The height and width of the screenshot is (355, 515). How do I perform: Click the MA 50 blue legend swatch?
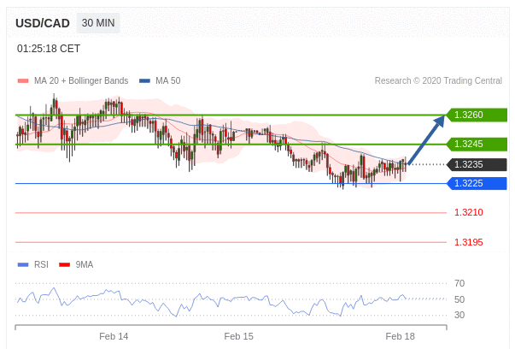[144, 80]
